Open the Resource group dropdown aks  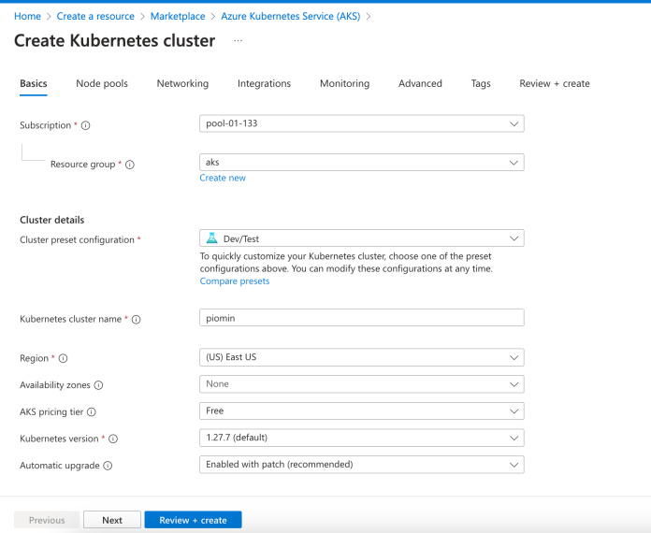pyautogui.click(x=362, y=163)
